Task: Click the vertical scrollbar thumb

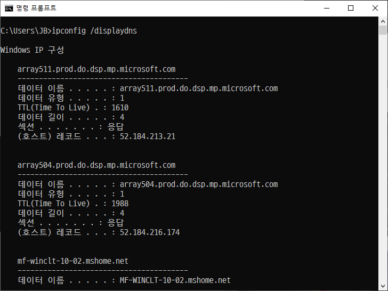Action: pos(383,30)
